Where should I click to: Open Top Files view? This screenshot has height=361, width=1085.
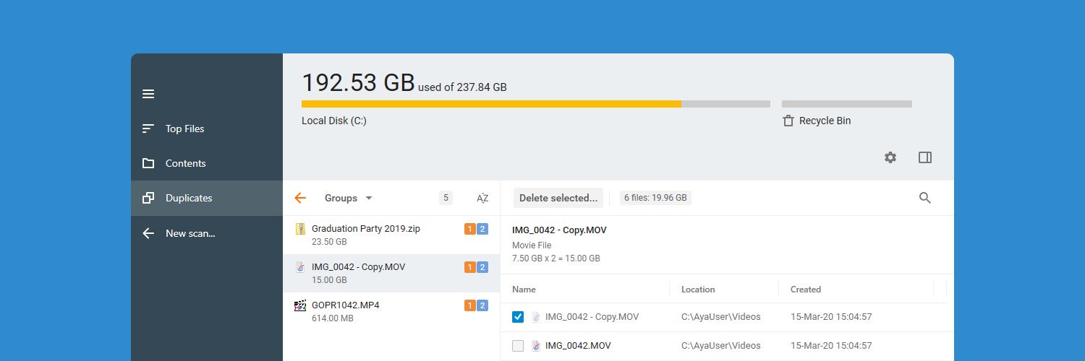click(x=207, y=129)
